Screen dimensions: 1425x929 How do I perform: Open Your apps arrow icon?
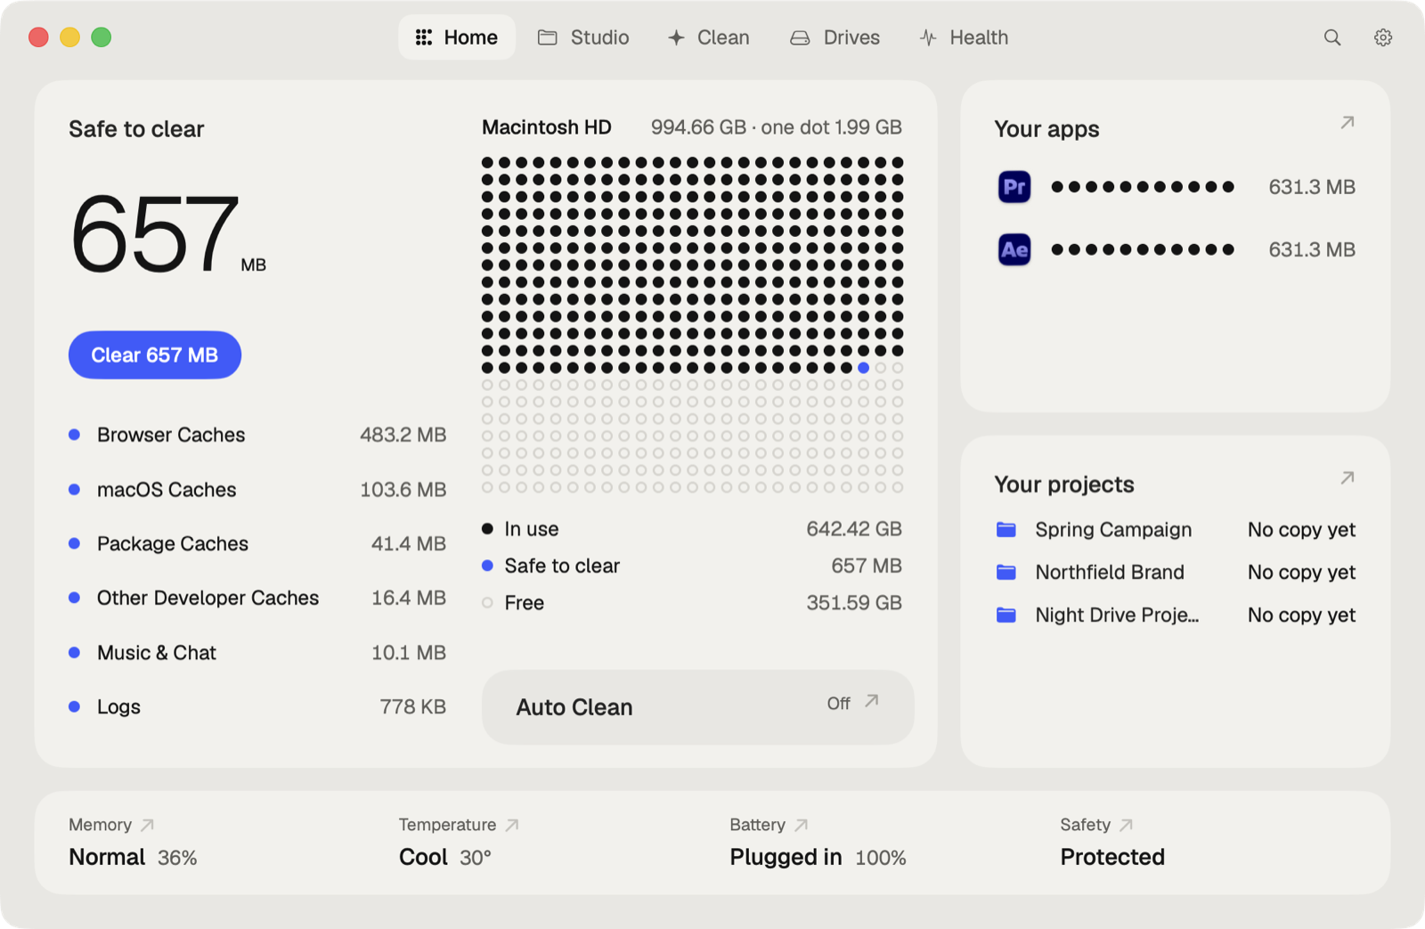(x=1347, y=123)
